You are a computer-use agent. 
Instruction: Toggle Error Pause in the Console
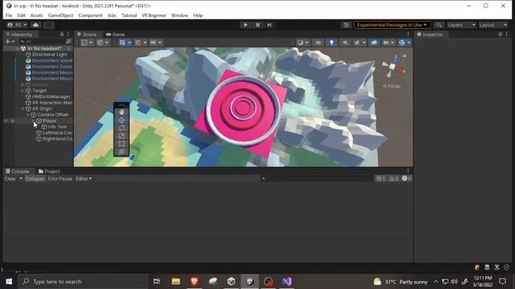coord(60,178)
